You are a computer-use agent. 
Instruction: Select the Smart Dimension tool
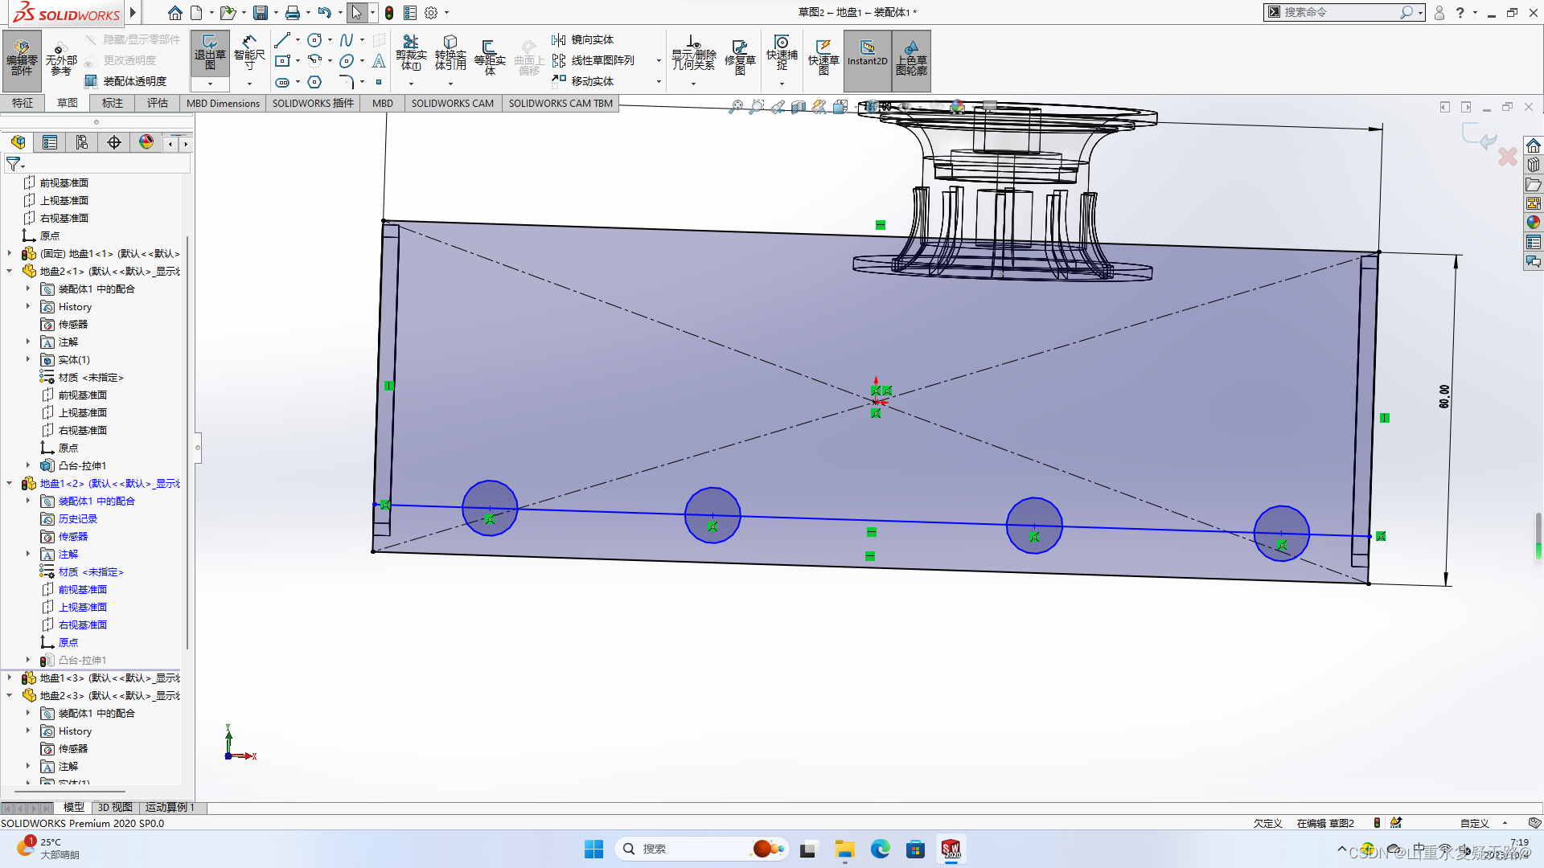pyautogui.click(x=249, y=55)
